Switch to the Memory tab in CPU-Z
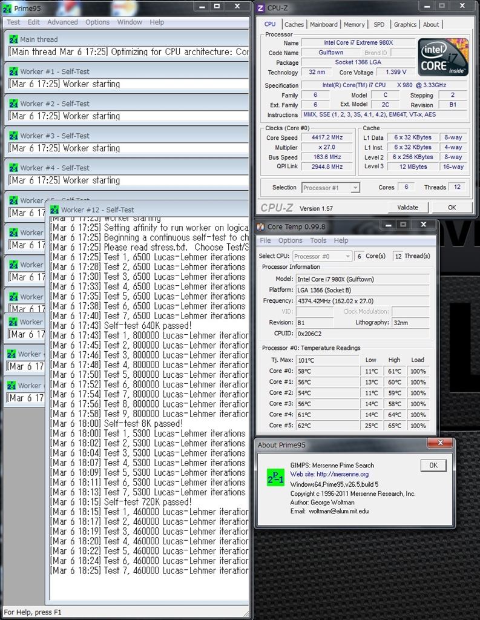Screen dimensions: 480x620 tap(354, 25)
